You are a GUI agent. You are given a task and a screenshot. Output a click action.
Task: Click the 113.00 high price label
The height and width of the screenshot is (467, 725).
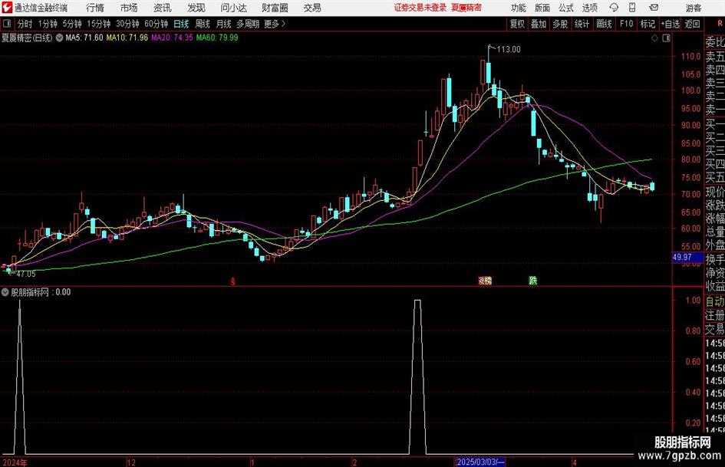(x=509, y=50)
